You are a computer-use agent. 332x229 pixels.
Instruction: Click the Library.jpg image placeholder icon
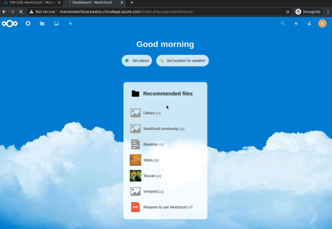point(135,113)
